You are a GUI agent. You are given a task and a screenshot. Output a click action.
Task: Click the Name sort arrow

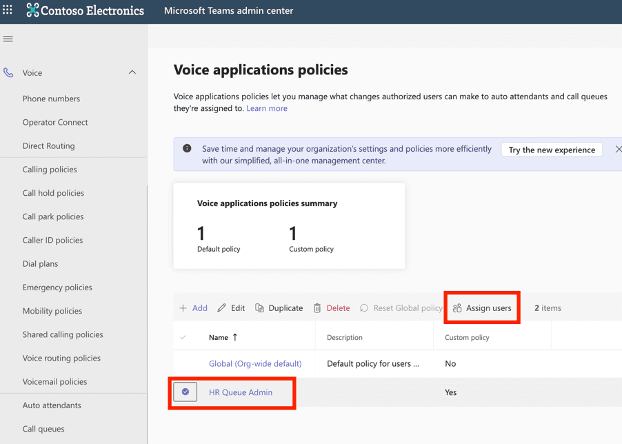click(235, 337)
